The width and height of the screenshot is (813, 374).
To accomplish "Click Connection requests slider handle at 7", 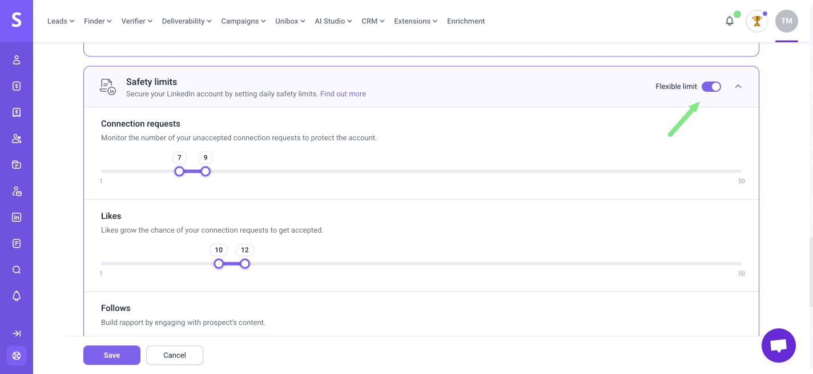I will click(179, 171).
